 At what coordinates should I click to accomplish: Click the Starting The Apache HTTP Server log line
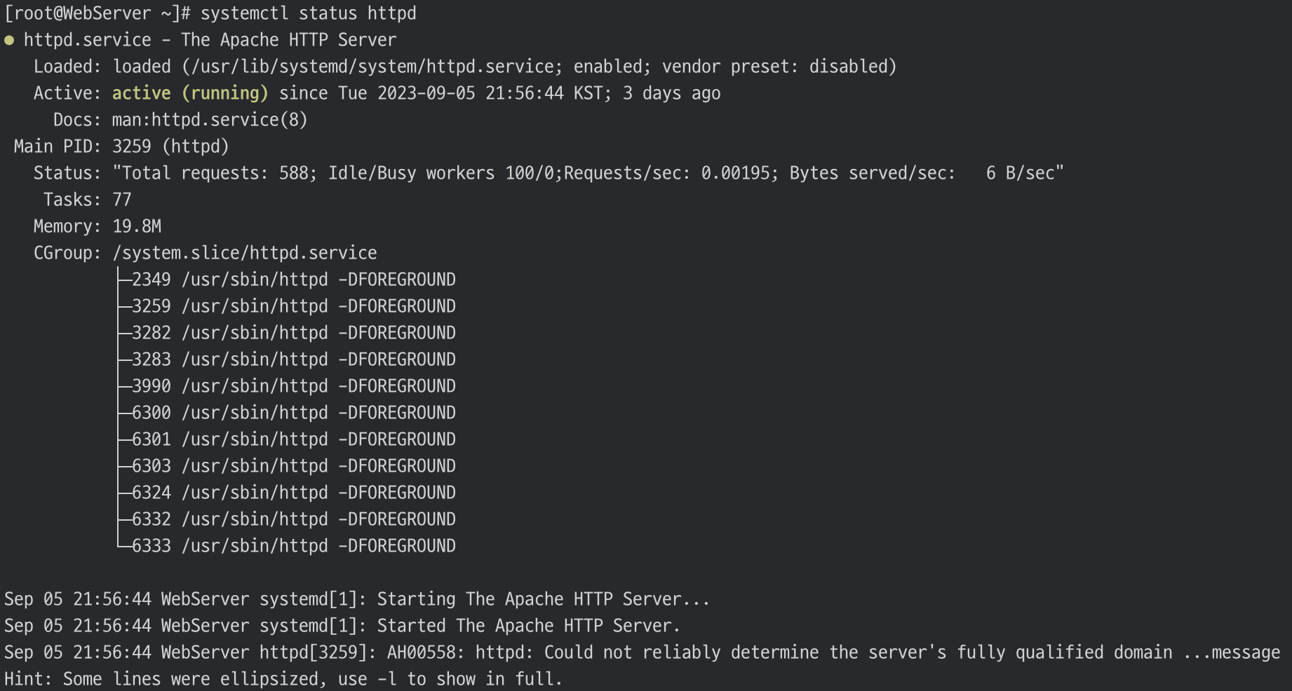[357, 599]
